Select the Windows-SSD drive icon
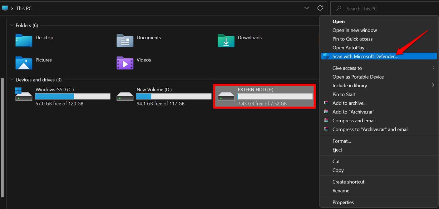Image resolution: width=439 pixels, height=209 pixels. point(22,96)
